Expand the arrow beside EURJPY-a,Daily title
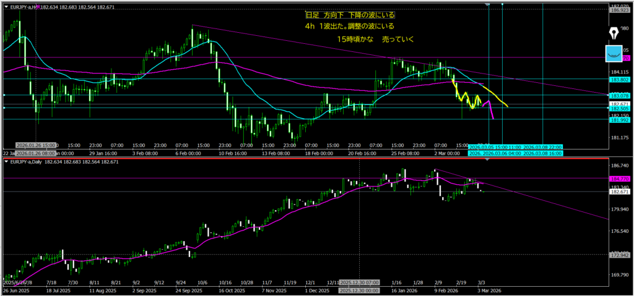 (6, 161)
